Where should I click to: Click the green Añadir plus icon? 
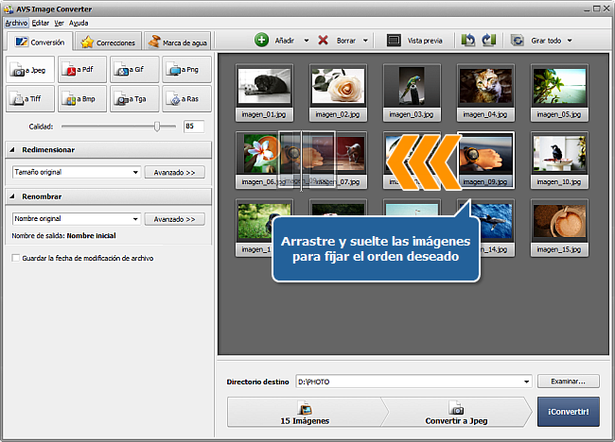coord(261,40)
